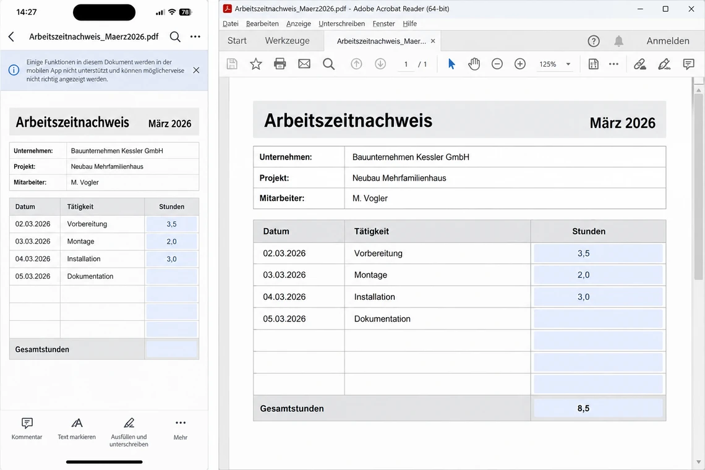Tap the battery indicator in phone status bar
This screenshot has width=705, height=470.
[186, 12]
